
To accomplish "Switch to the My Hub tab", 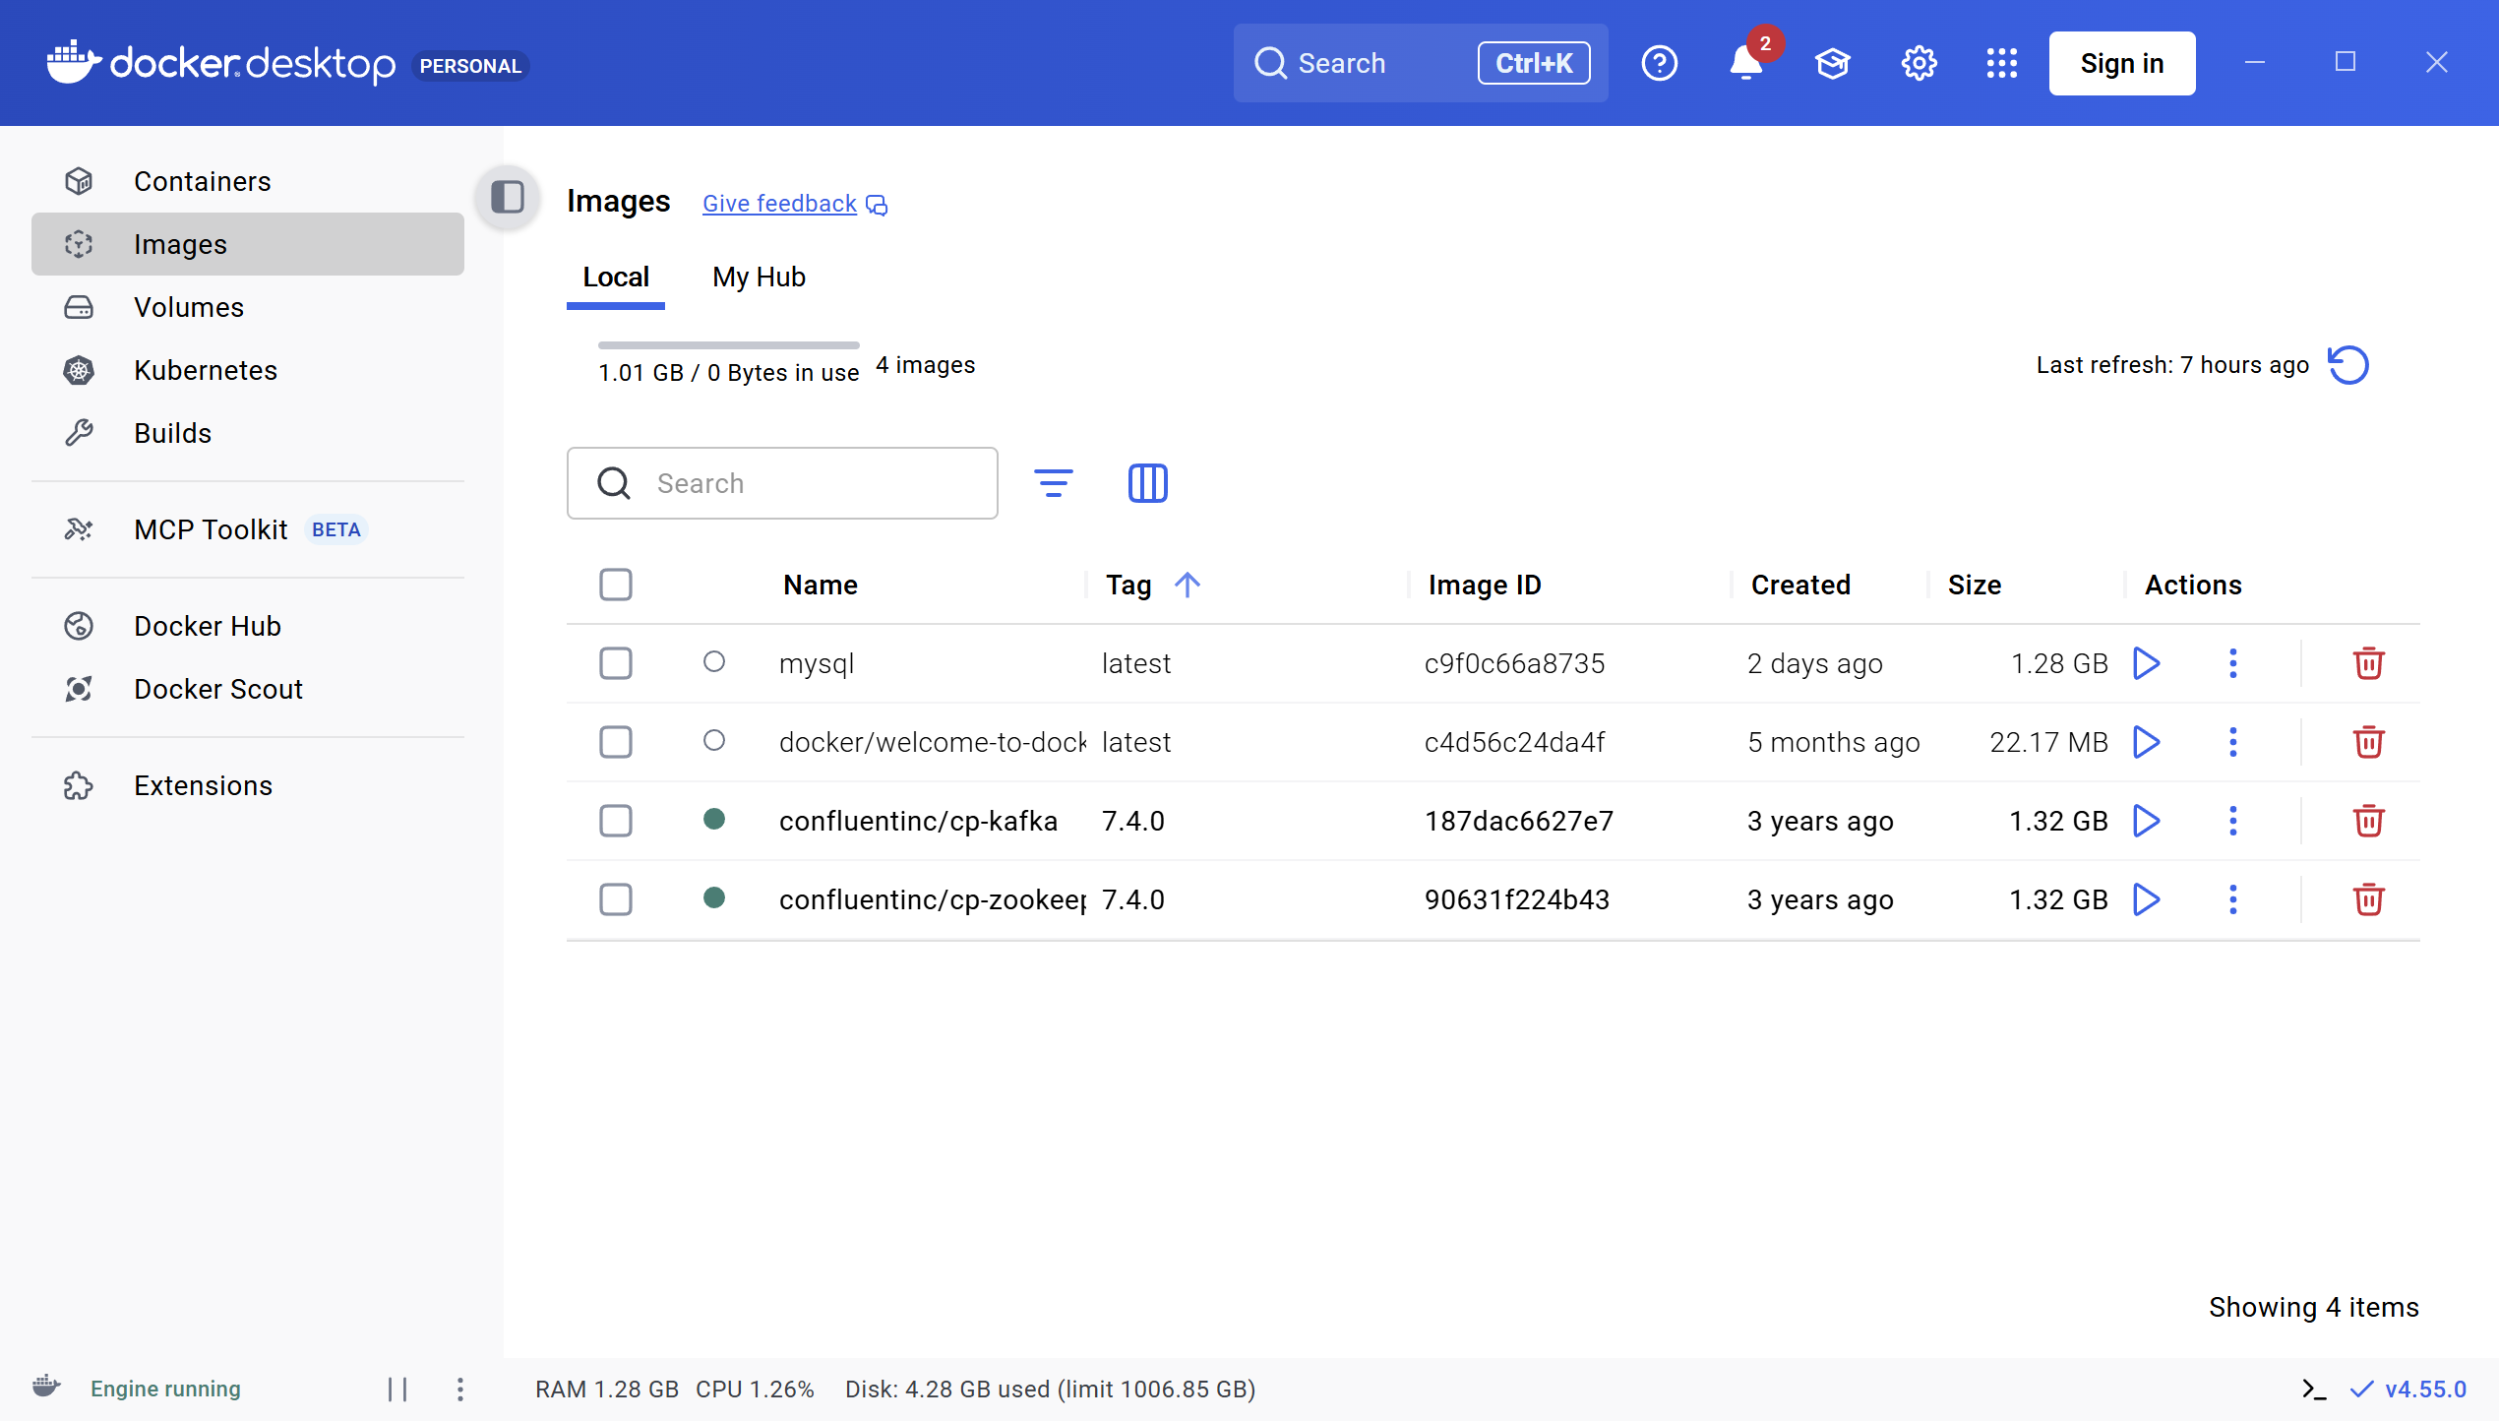I will click(x=759, y=278).
